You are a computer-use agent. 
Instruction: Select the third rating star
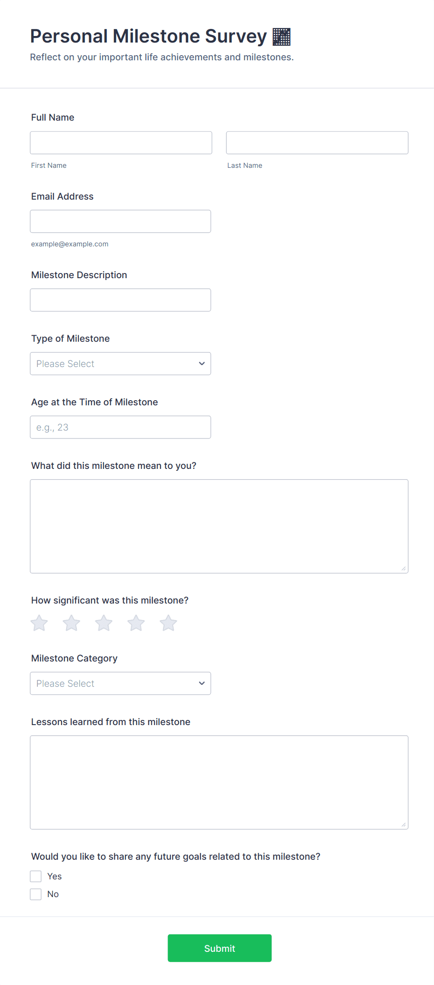pyautogui.click(x=104, y=623)
